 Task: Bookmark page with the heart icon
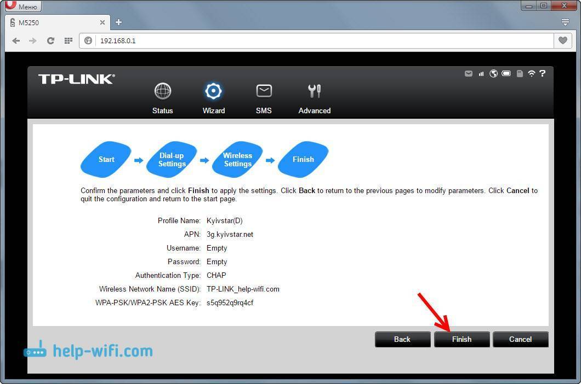tap(563, 40)
